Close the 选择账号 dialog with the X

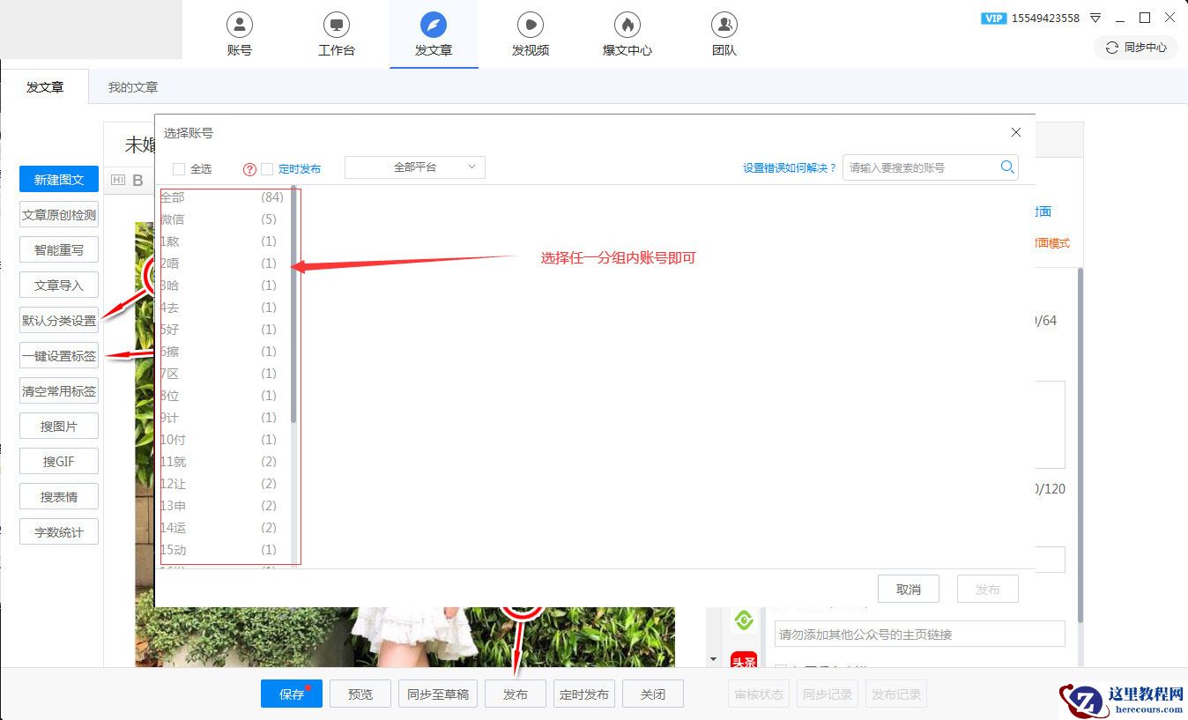[x=1016, y=132]
